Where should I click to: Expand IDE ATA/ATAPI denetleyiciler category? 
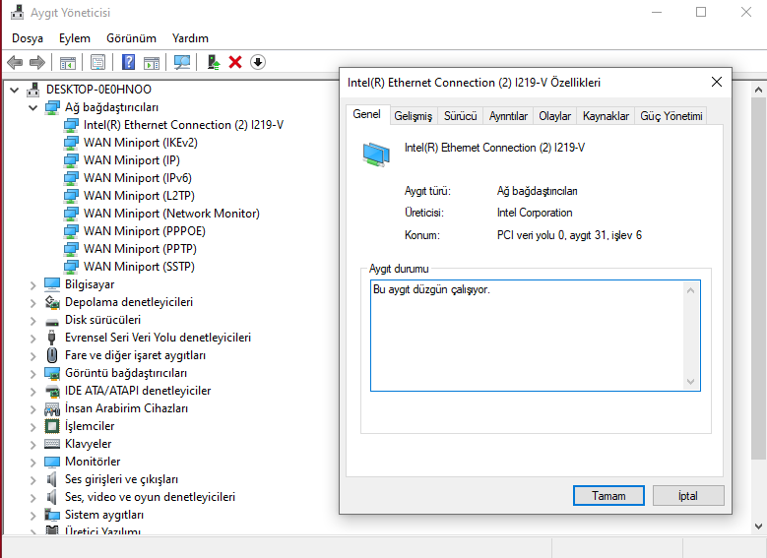pyautogui.click(x=32, y=392)
